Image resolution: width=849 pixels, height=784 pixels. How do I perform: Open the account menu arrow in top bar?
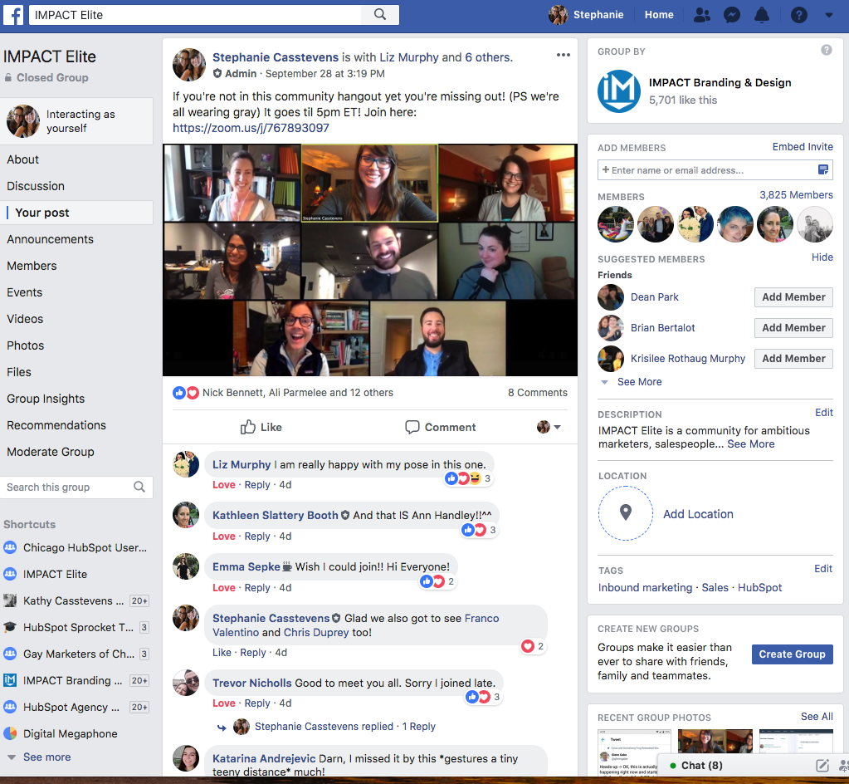829,15
